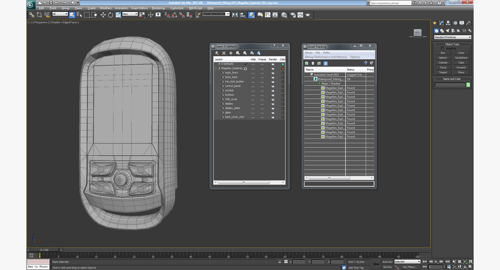Open the Selected key mode dropdown
500x270 pixels.
tap(407, 262)
